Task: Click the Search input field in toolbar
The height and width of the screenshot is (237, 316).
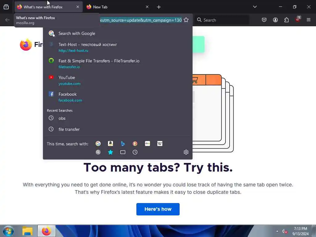Action: 222,20
